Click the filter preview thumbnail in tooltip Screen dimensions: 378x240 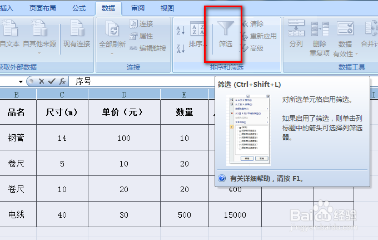click(x=248, y=130)
